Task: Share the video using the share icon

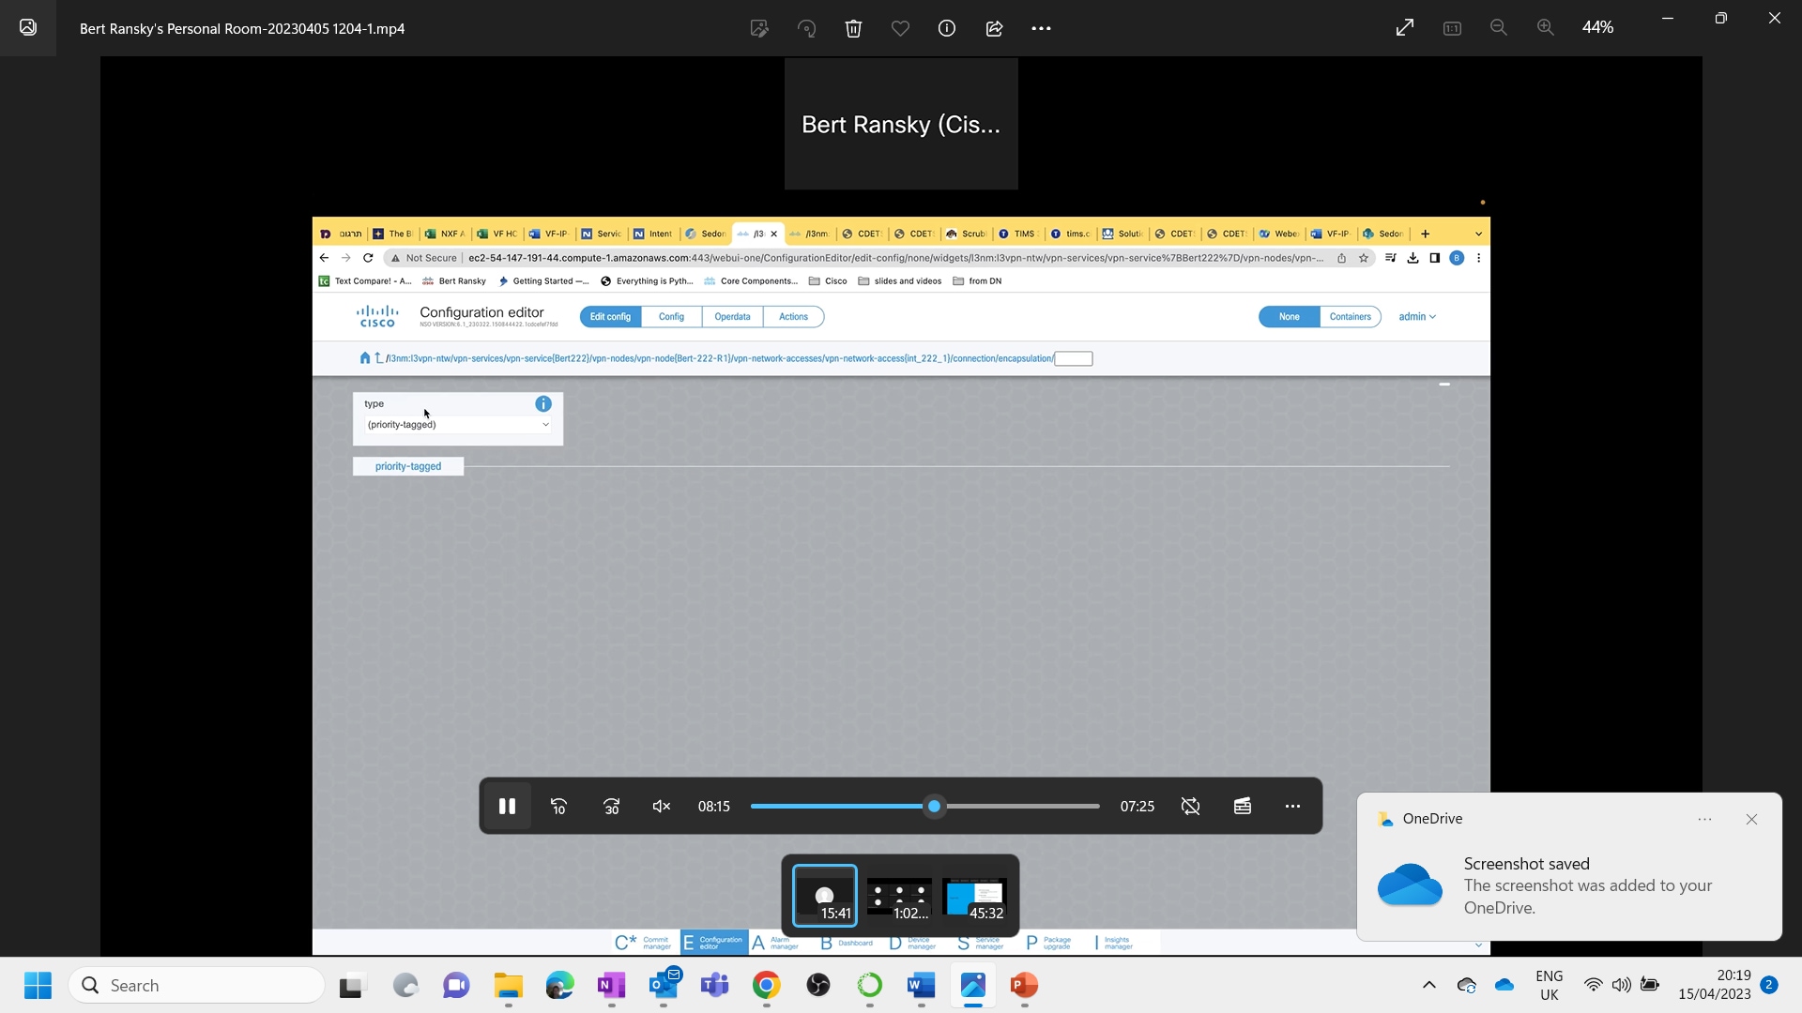Action: click(994, 28)
